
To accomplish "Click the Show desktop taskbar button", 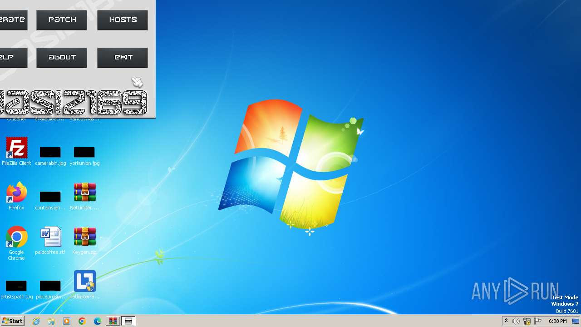I will [x=576, y=321].
